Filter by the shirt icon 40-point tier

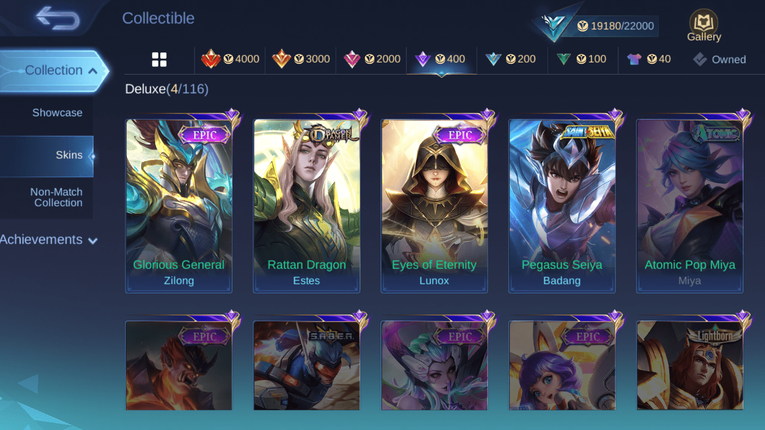coord(649,59)
